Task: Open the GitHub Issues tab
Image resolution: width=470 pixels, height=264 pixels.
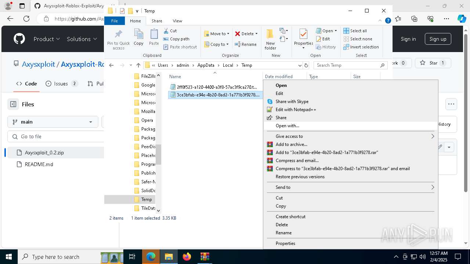Action: tap(62, 84)
